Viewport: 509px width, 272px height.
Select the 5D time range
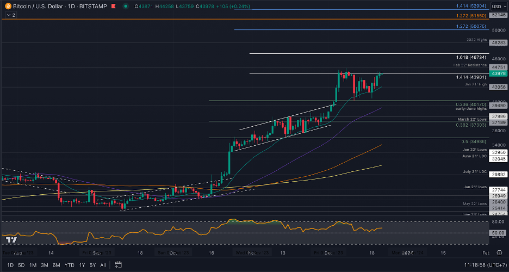tap(21, 265)
